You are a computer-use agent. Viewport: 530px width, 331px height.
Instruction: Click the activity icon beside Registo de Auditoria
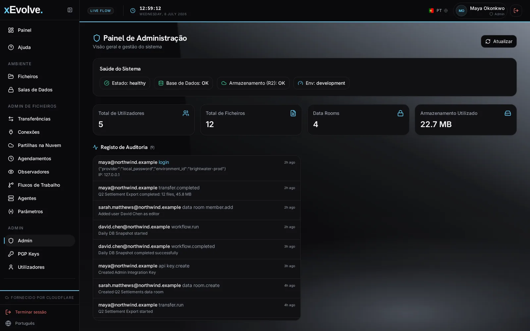pyautogui.click(x=95, y=147)
